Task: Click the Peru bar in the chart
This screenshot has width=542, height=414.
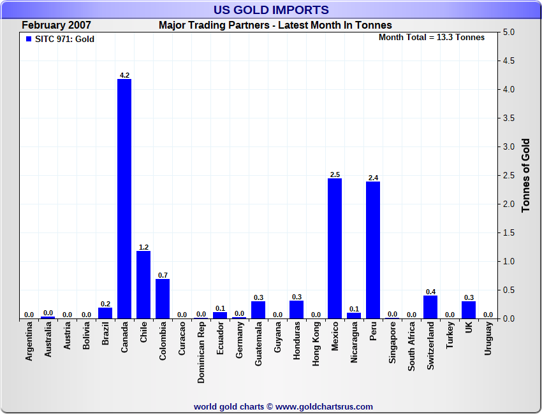Action: pos(373,250)
